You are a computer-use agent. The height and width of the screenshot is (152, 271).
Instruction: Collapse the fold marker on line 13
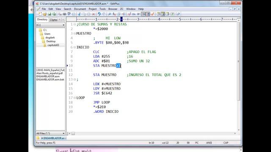[x=75, y=79]
